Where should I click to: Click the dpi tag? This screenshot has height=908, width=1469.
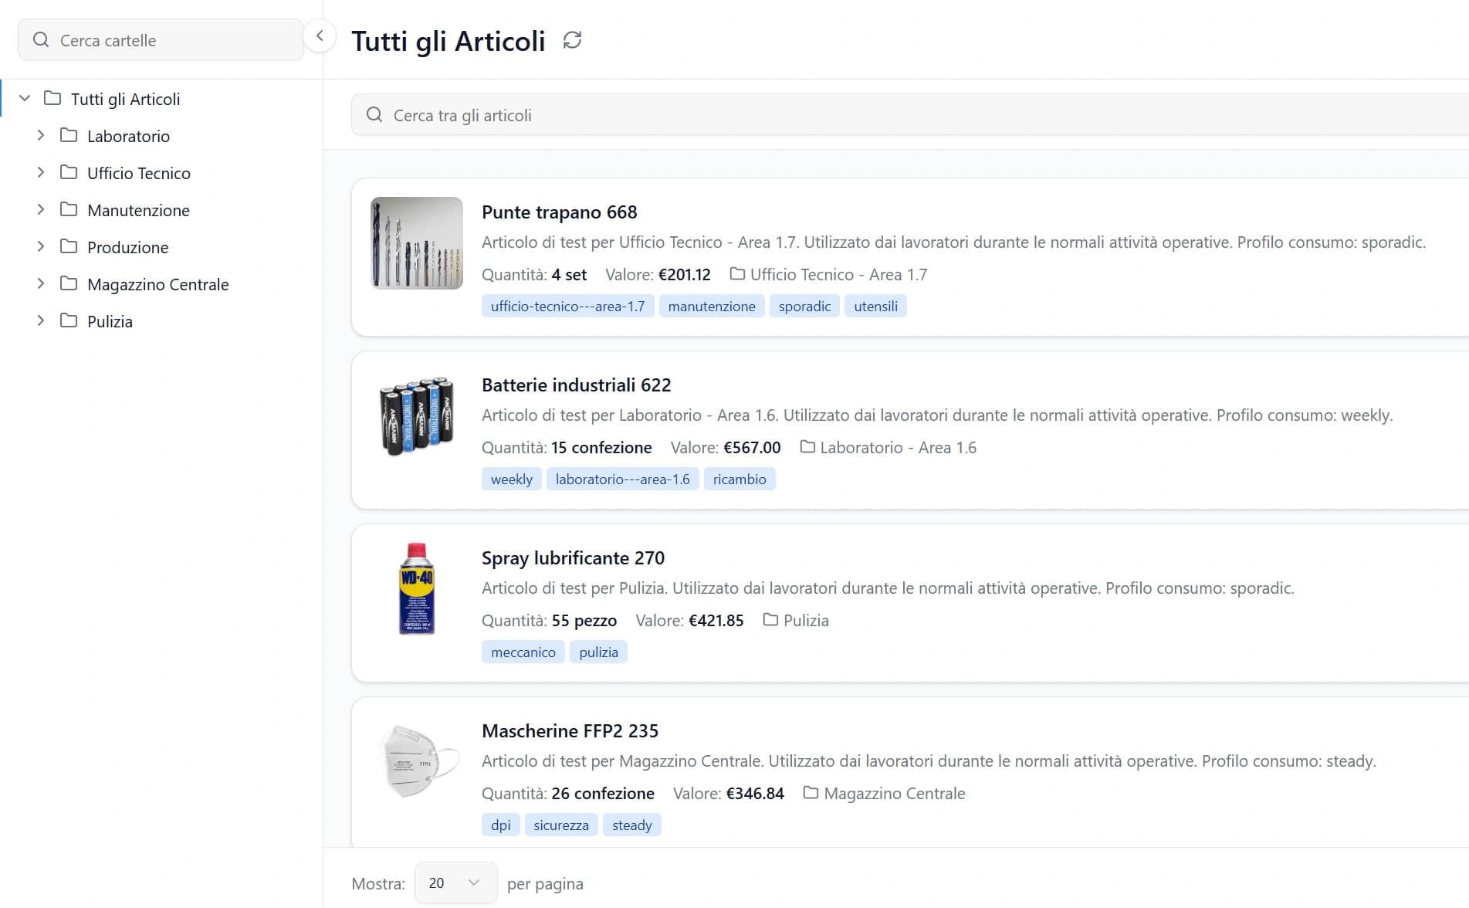(501, 825)
